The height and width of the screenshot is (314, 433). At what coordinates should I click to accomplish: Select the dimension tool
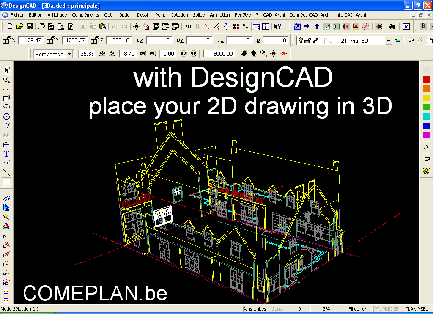click(x=7, y=144)
